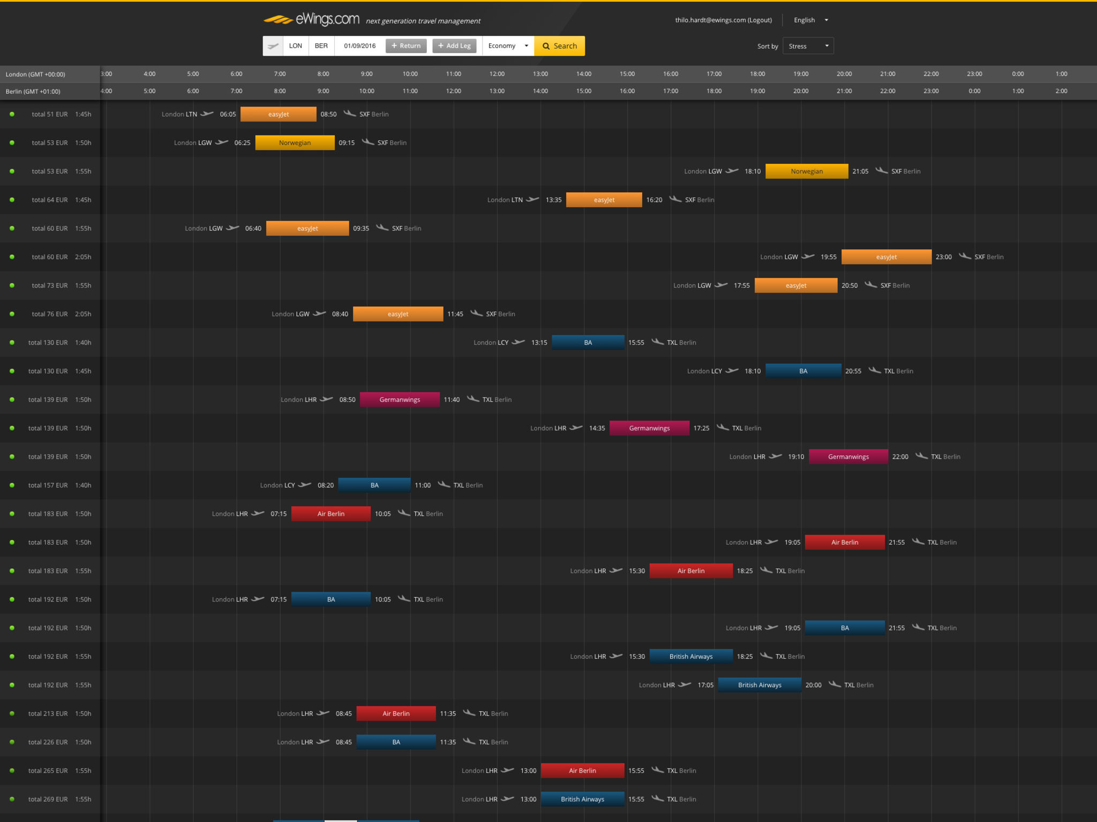Click 12:00 marker on London timeline

[497, 74]
